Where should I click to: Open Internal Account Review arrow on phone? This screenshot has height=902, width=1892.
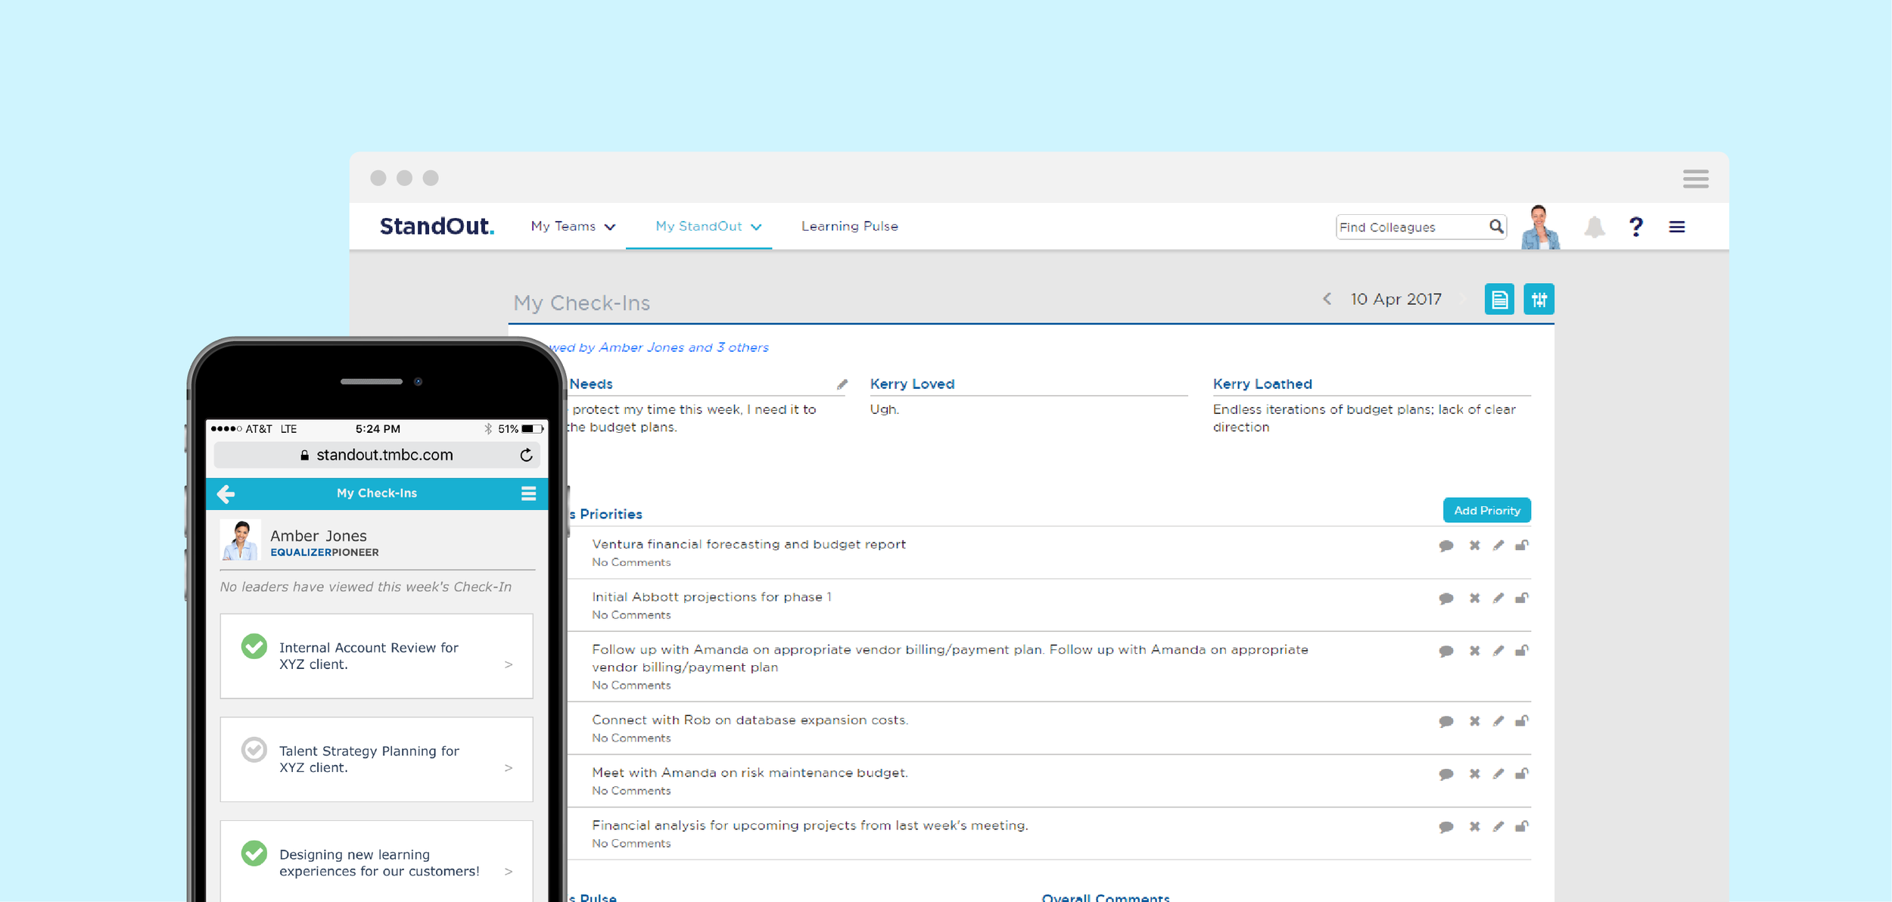click(509, 664)
